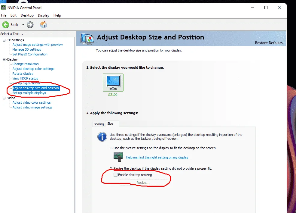Click the Resize... button

[143, 183]
